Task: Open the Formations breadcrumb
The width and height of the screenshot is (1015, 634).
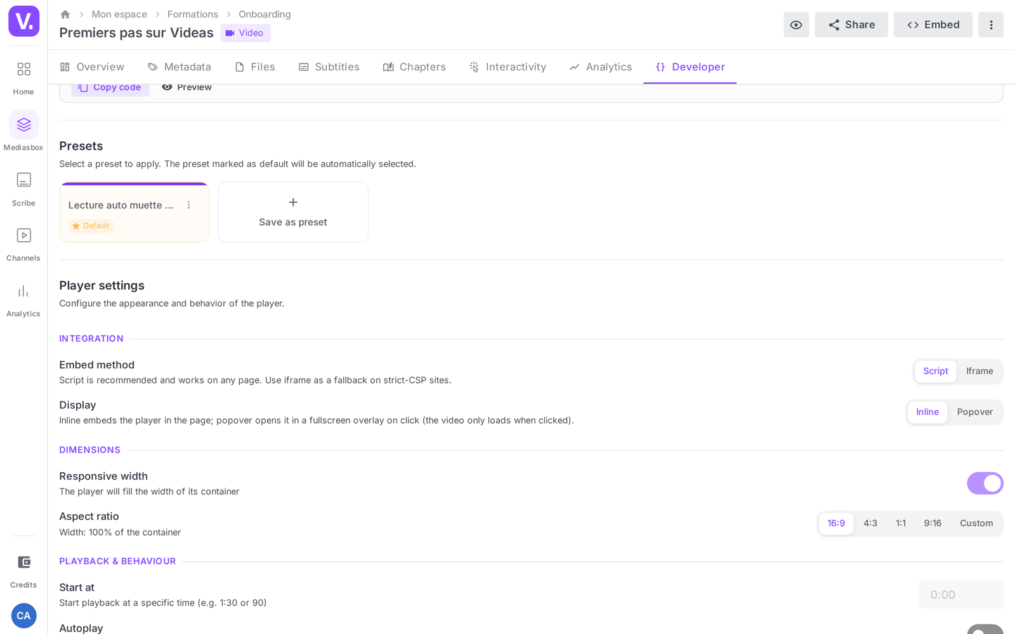Action: click(193, 15)
